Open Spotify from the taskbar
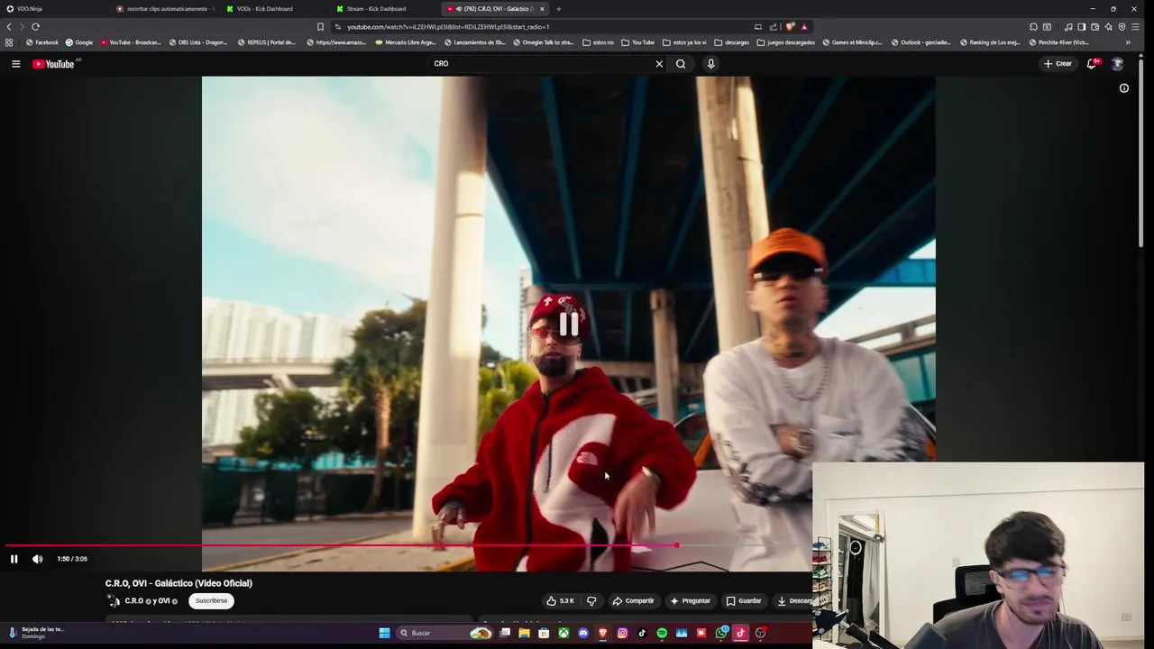Image resolution: width=1154 pixels, height=649 pixels. click(x=662, y=633)
